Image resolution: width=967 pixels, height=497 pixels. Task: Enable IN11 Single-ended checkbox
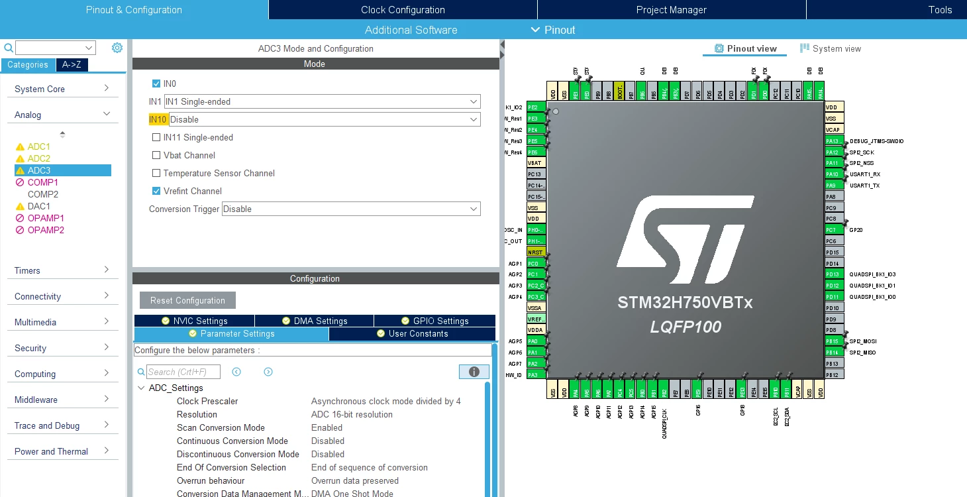(156, 137)
